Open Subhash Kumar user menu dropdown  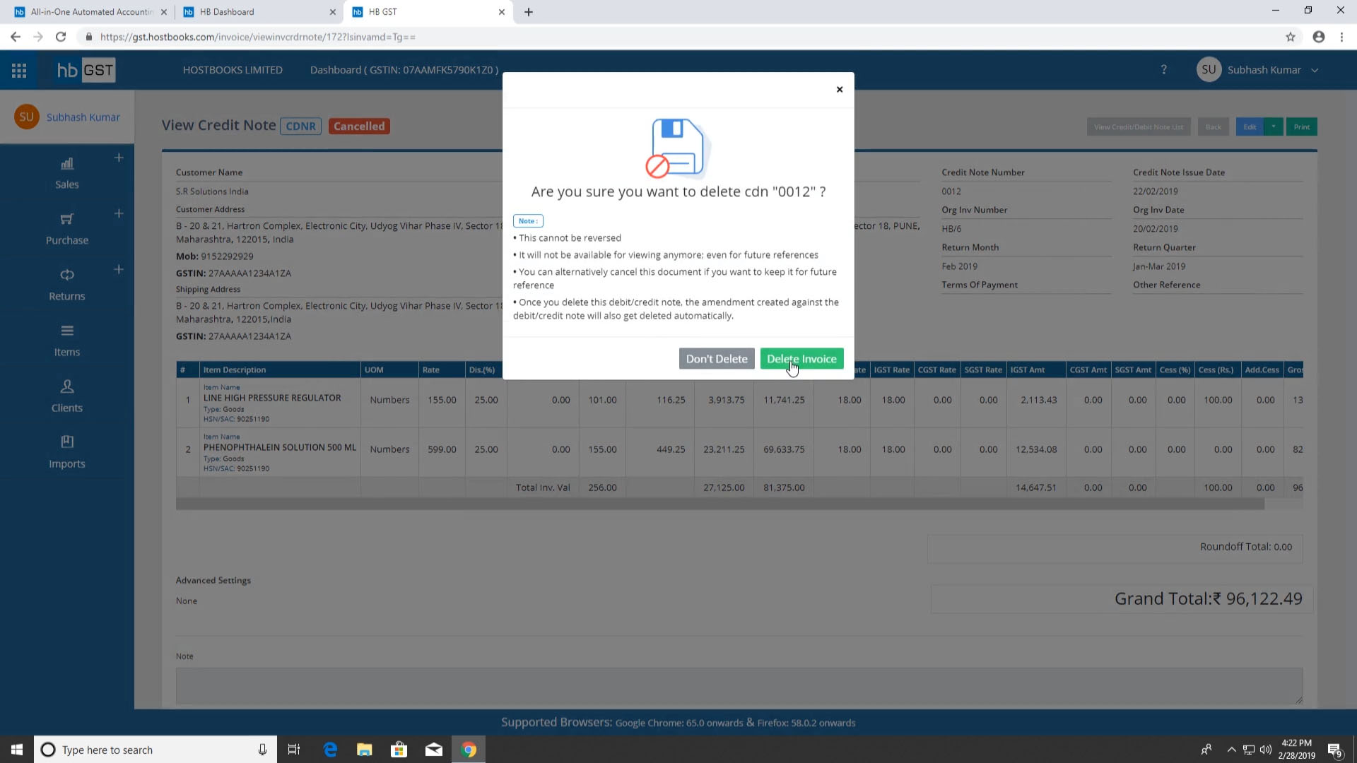pos(1315,70)
